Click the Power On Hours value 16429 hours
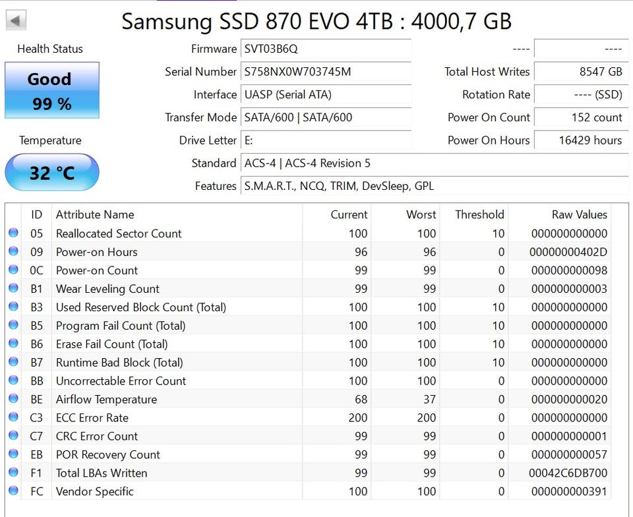The height and width of the screenshot is (517, 633). point(581,140)
